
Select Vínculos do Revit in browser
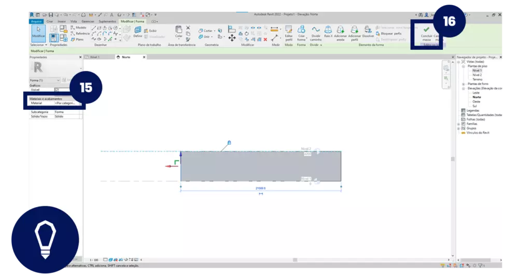pos(478,133)
